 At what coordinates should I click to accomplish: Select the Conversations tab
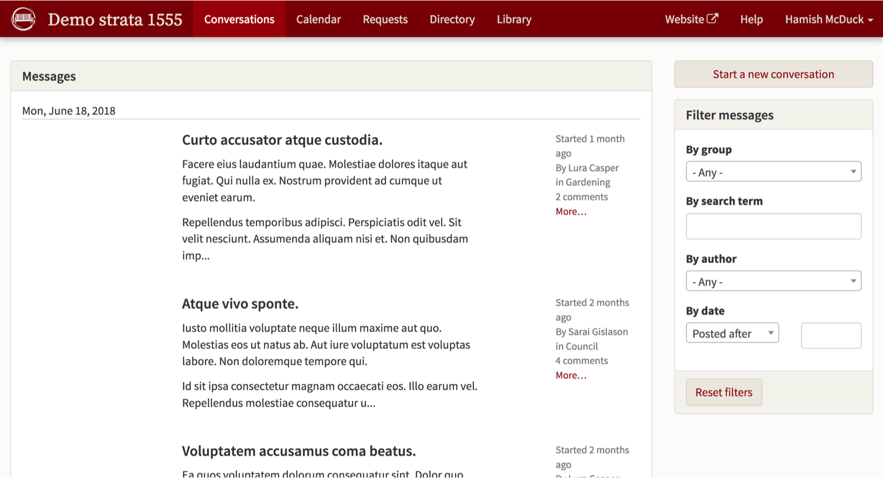pyautogui.click(x=239, y=19)
